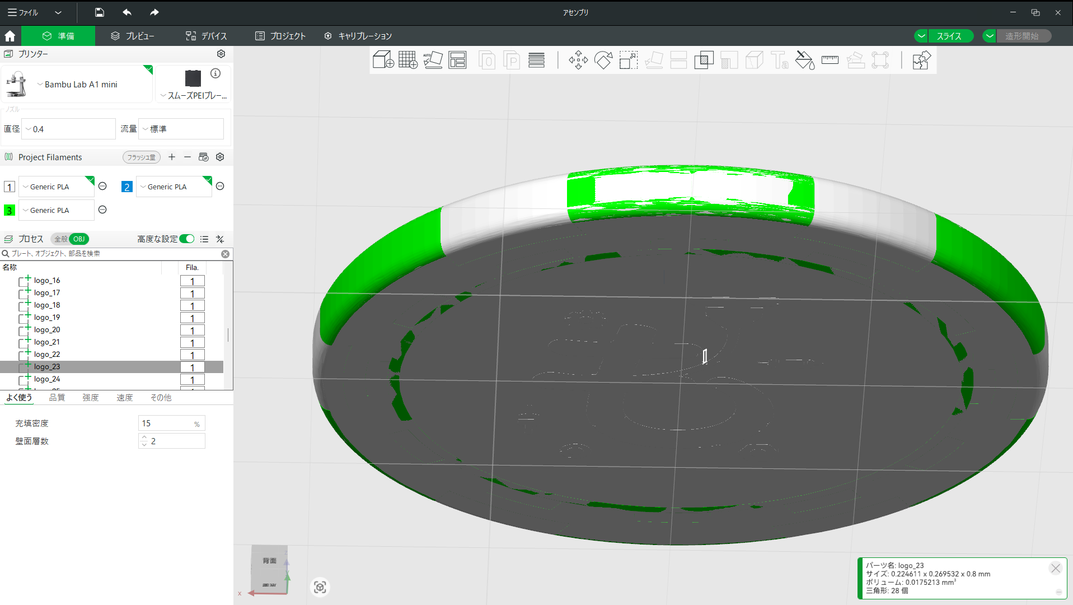Open the variable layer height tool

(x=536, y=60)
